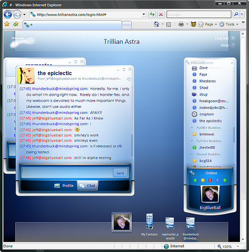
Task: Select contact doug
Action: coord(203,94)
